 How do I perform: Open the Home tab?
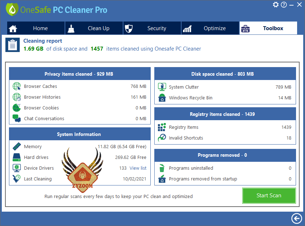click(x=36, y=28)
